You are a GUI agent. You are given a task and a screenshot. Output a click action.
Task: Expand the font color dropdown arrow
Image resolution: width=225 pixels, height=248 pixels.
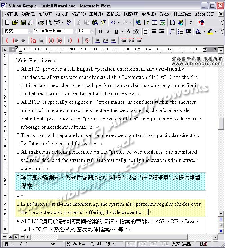point(204,31)
